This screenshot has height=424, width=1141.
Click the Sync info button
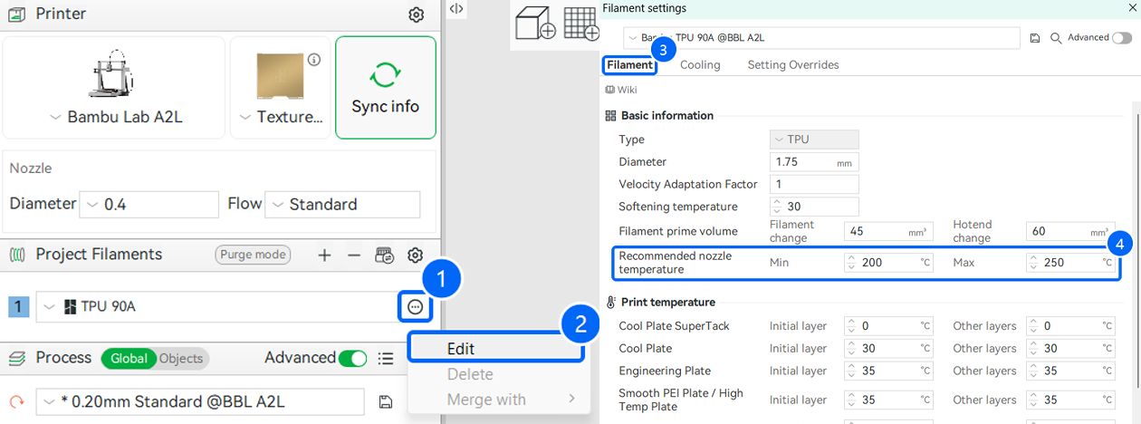click(x=385, y=88)
